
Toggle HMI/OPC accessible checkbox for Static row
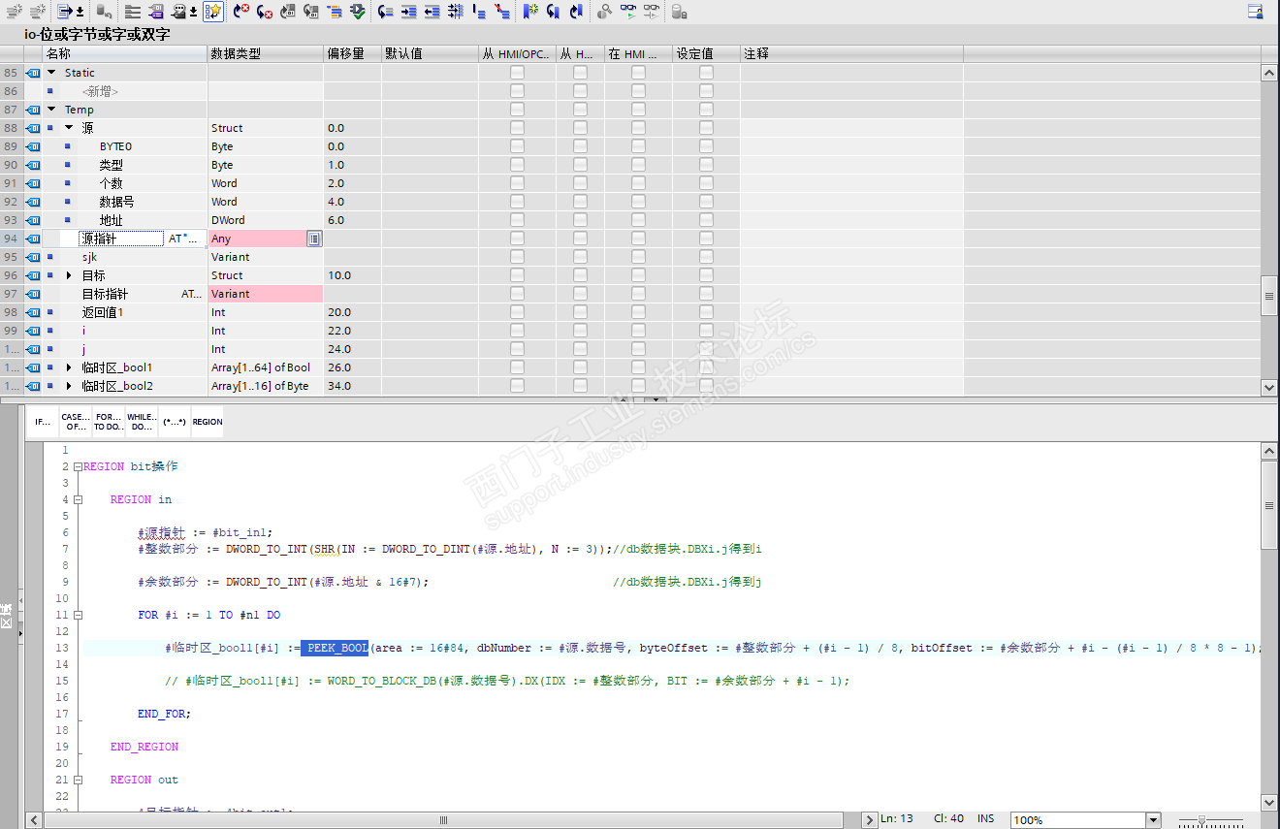pyautogui.click(x=517, y=73)
